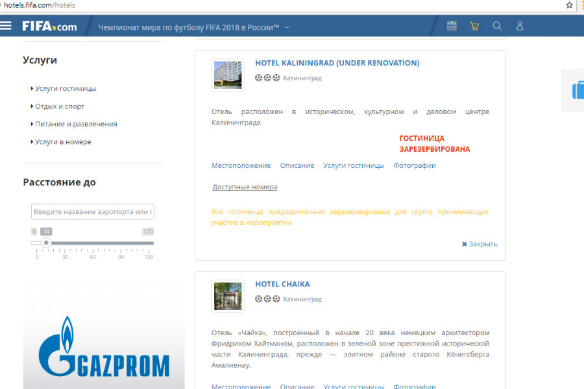The width and height of the screenshot is (584, 389).
Task: Expand the Отдых и спорт filter
Action: click(60, 106)
